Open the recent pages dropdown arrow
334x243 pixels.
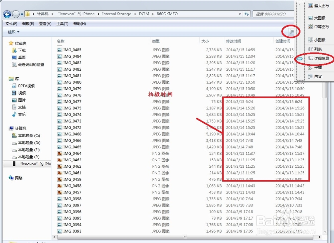coord(22,14)
